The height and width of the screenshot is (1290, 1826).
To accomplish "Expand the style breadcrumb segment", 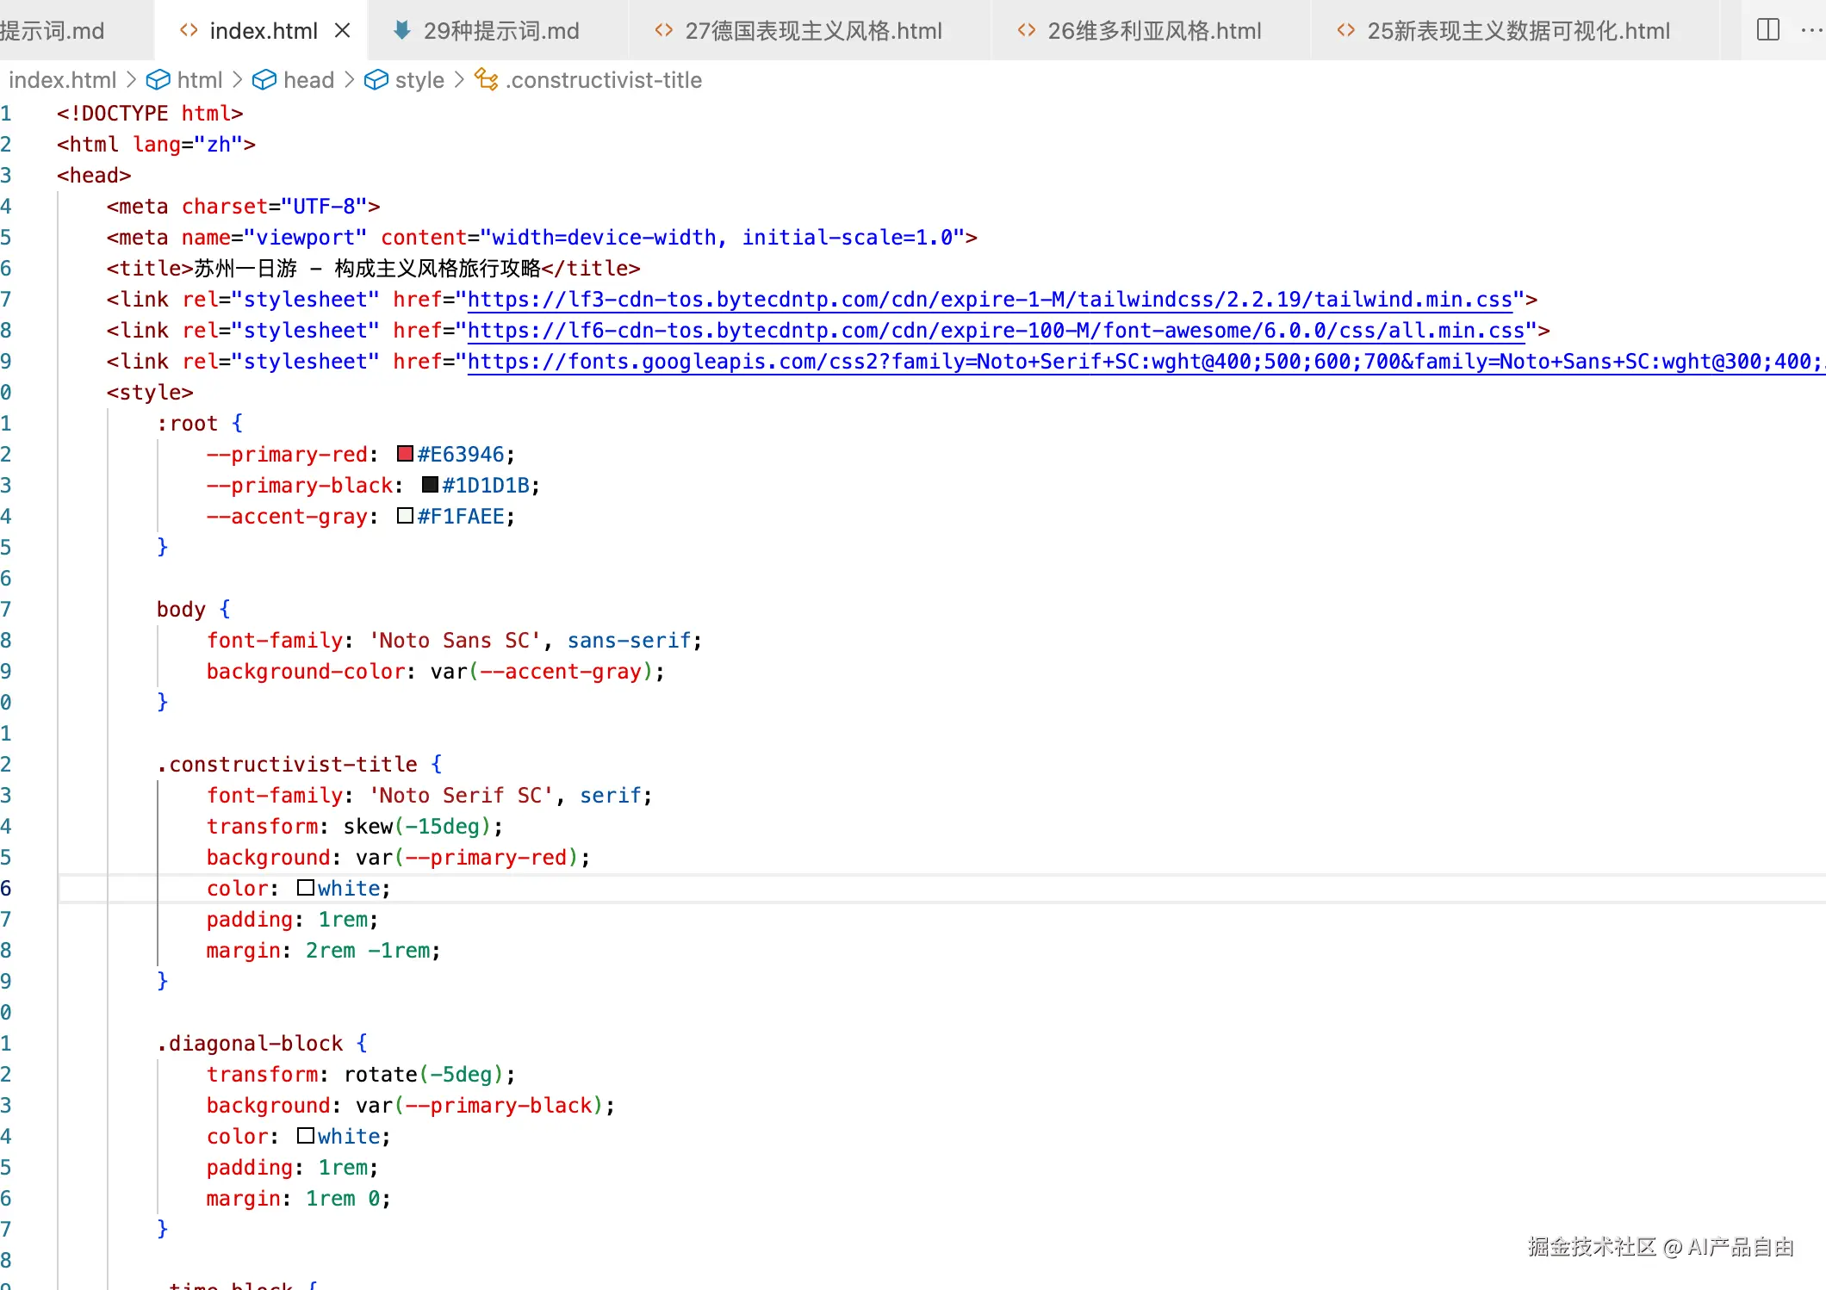I will [419, 80].
